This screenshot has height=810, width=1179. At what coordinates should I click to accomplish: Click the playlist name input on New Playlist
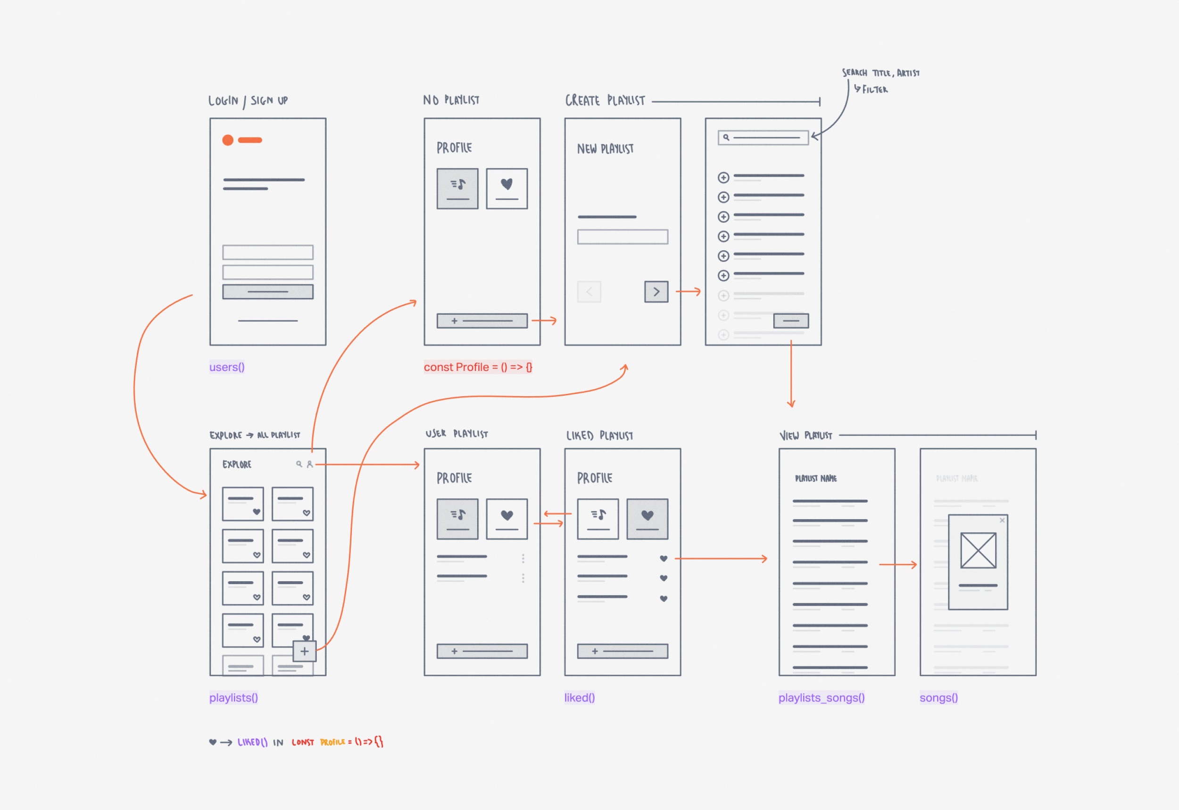click(x=622, y=237)
